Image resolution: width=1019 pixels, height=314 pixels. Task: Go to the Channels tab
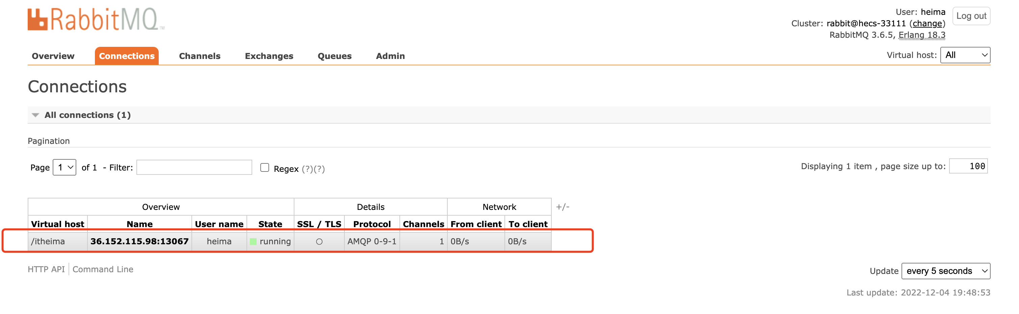point(199,56)
